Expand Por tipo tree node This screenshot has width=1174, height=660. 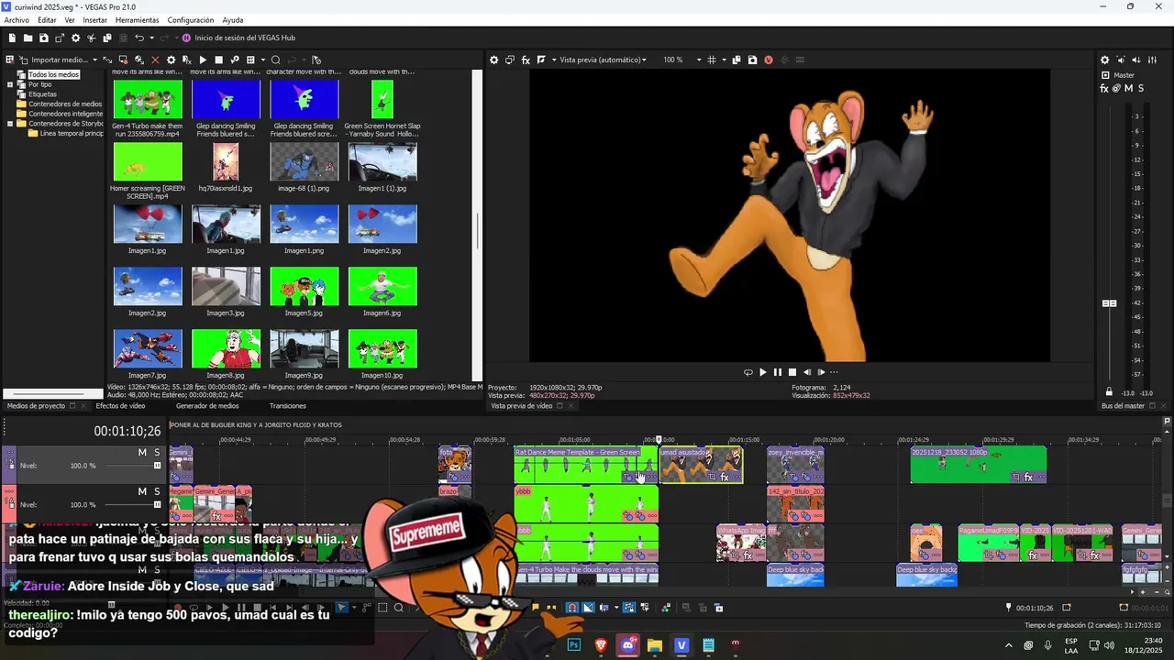point(10,84)
